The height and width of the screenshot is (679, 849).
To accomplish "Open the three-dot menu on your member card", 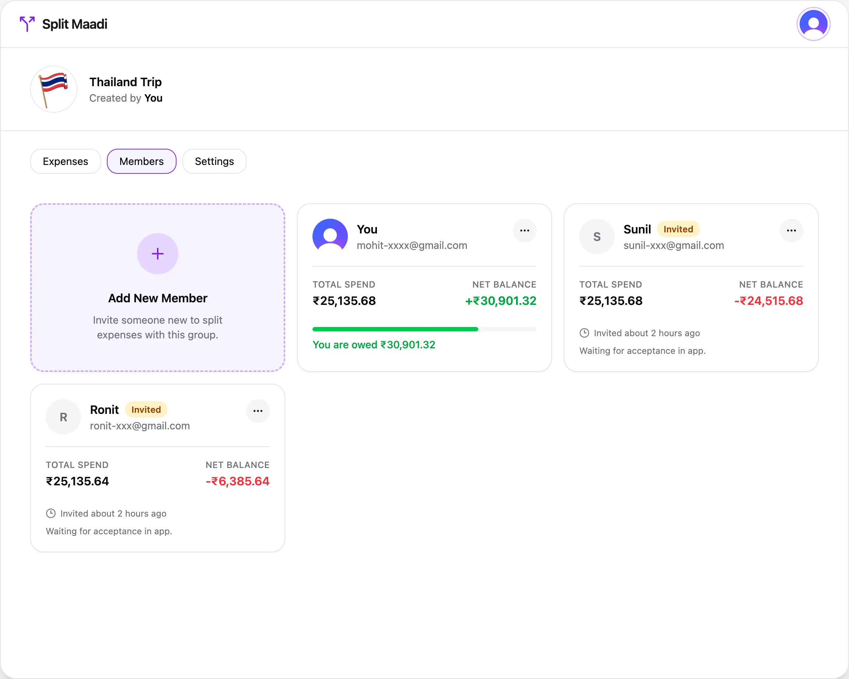I will pos(525,231).
